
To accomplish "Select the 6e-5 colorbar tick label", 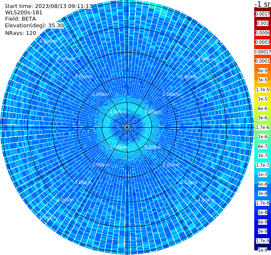I will [263, 71].
